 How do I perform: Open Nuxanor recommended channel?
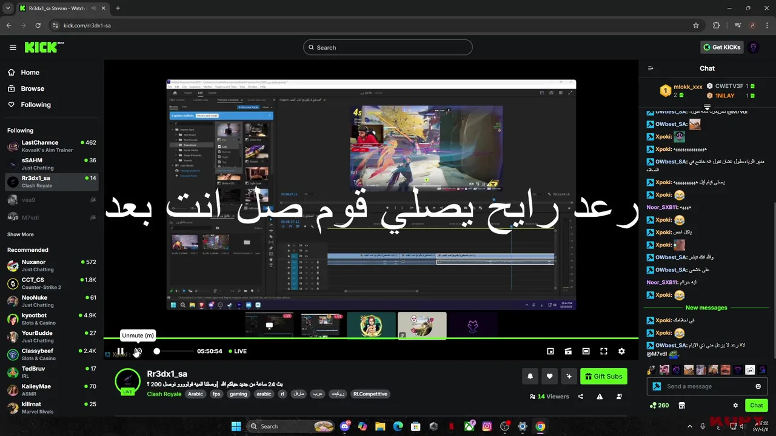(52, 266)
